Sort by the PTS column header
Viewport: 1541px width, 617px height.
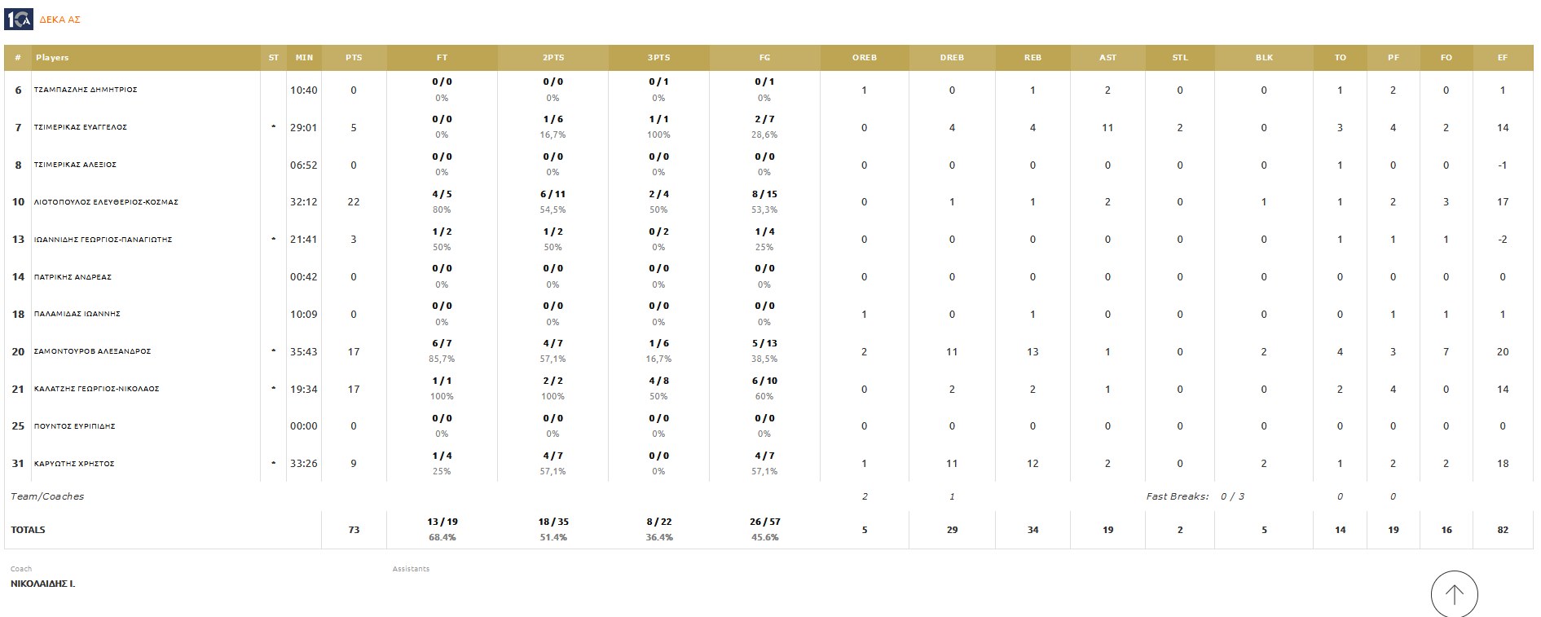click(x=354, y=58)
